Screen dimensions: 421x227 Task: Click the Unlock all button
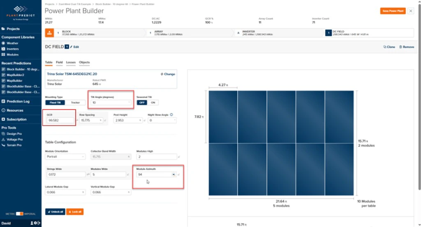click(x=56, y=212)
